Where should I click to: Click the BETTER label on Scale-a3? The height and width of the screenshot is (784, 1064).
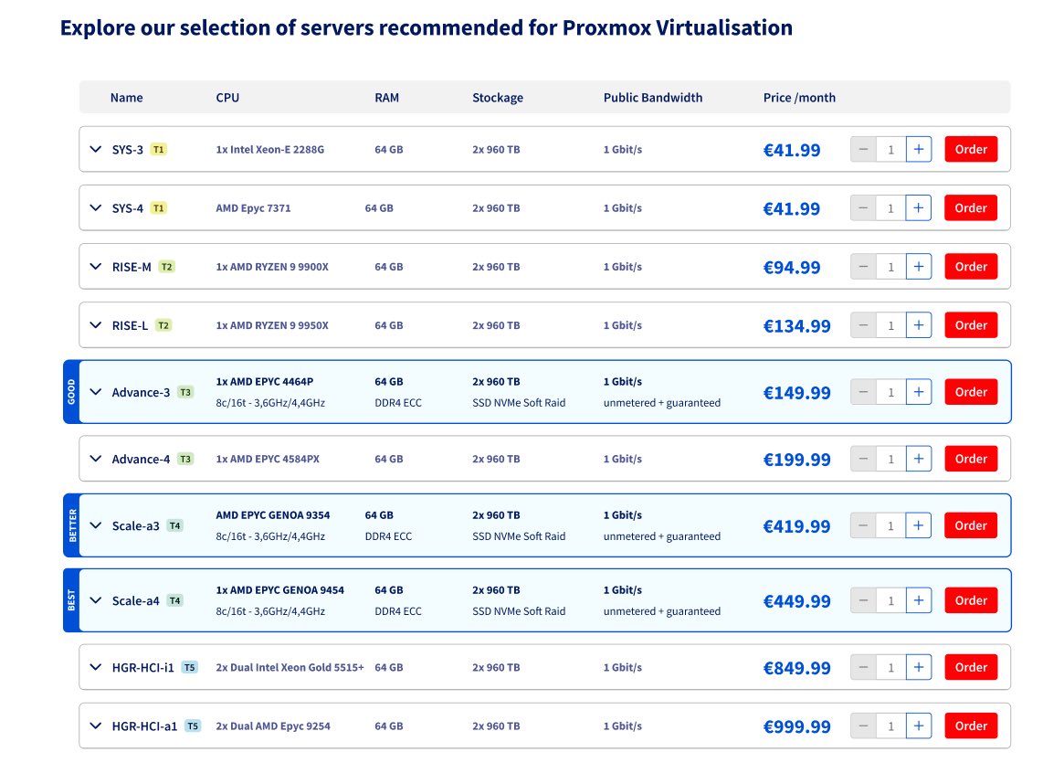(x=72, y=525)
